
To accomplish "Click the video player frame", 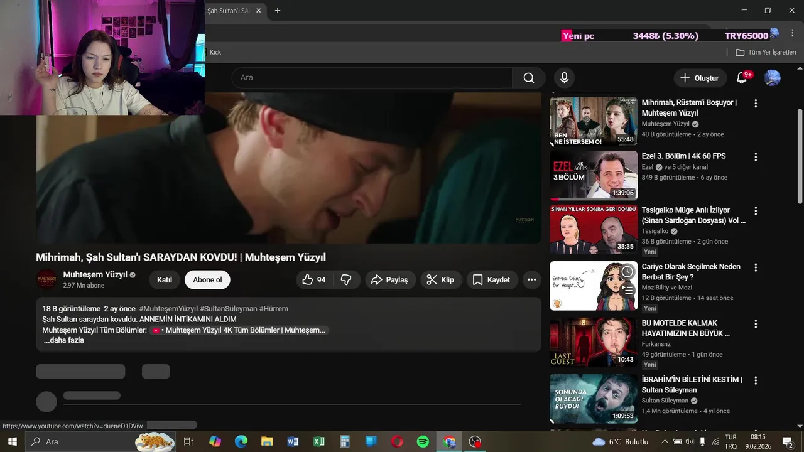I will tap(288, 168).
